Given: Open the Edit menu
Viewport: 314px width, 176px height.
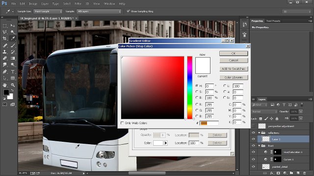Looking at the screenshot, I should click(23, 3).
